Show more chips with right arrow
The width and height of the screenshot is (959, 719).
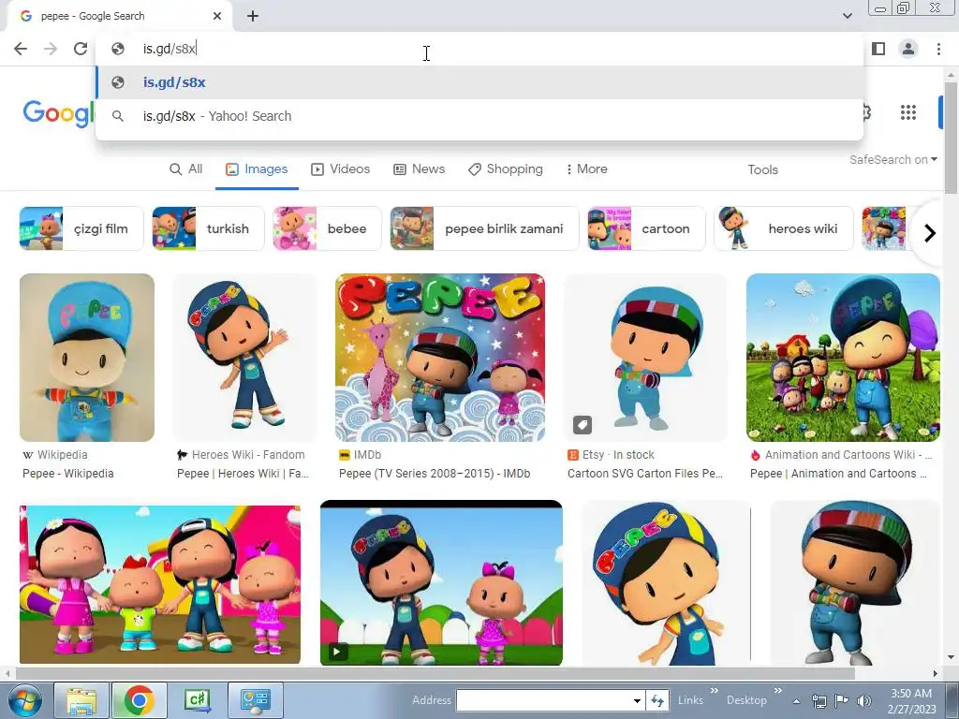[930, 233]
